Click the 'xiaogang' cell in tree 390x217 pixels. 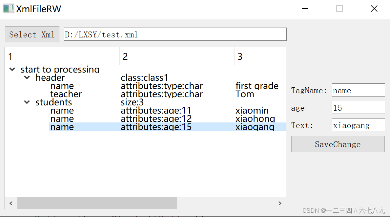coord(255,127)
